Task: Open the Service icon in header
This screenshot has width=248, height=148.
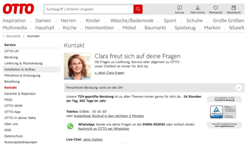Action: (x=180, y=10)
